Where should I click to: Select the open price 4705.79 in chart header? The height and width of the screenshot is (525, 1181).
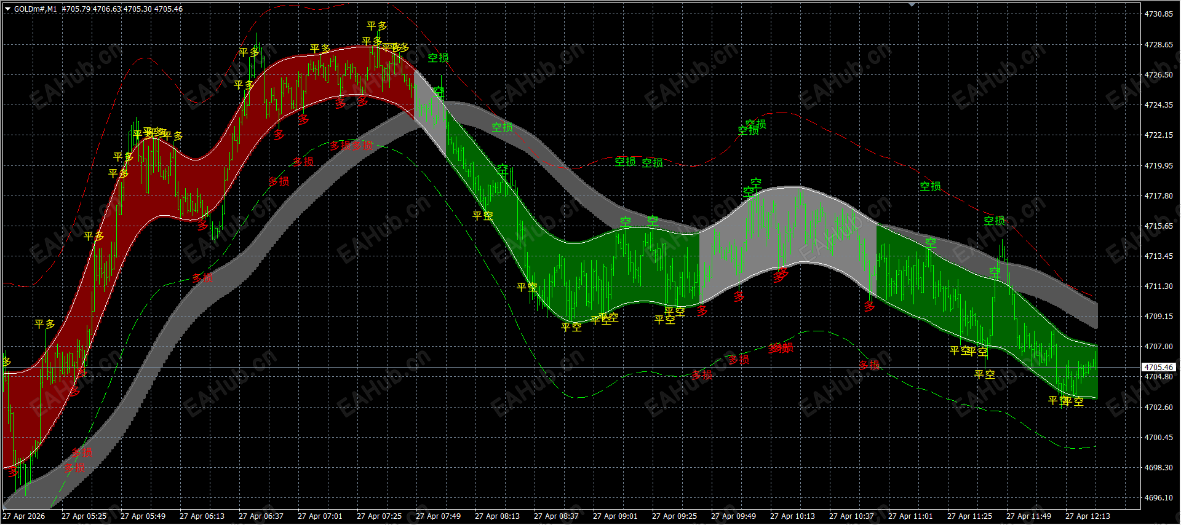pos(76,9)
